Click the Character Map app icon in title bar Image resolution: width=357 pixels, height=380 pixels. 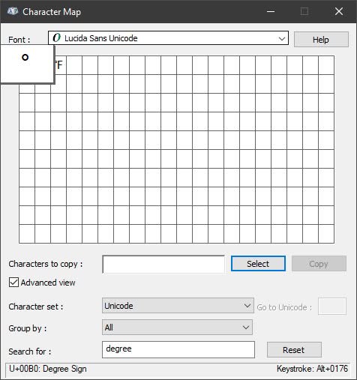click(x=13, y=11)
